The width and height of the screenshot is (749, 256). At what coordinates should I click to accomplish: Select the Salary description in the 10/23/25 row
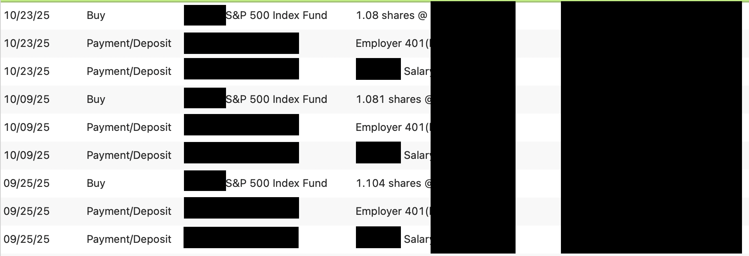(417, 71)
